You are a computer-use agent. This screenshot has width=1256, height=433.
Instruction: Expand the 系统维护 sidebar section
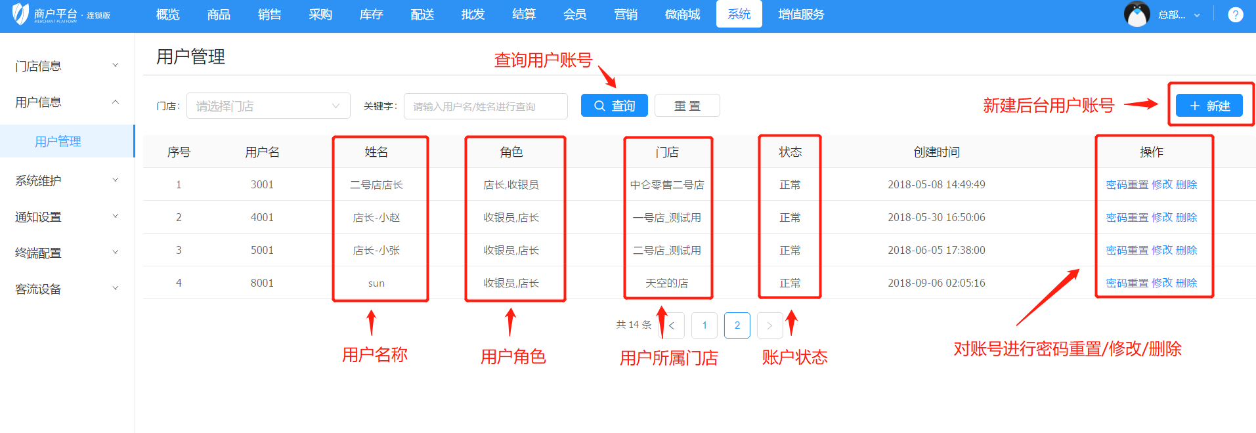[66, 180]
